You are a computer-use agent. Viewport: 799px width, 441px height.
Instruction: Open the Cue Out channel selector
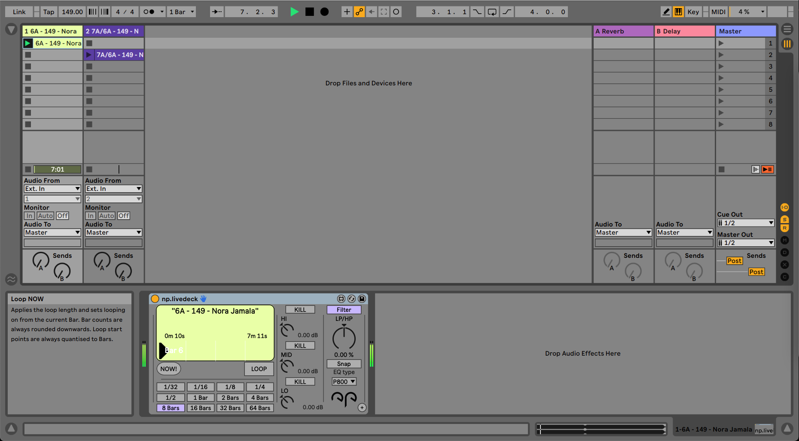[x=745, y=223]
